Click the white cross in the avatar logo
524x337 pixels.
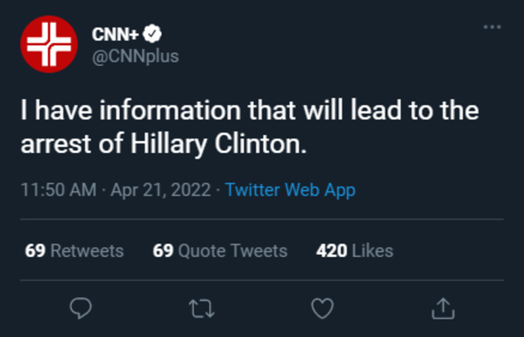click(x=49, y=44)
